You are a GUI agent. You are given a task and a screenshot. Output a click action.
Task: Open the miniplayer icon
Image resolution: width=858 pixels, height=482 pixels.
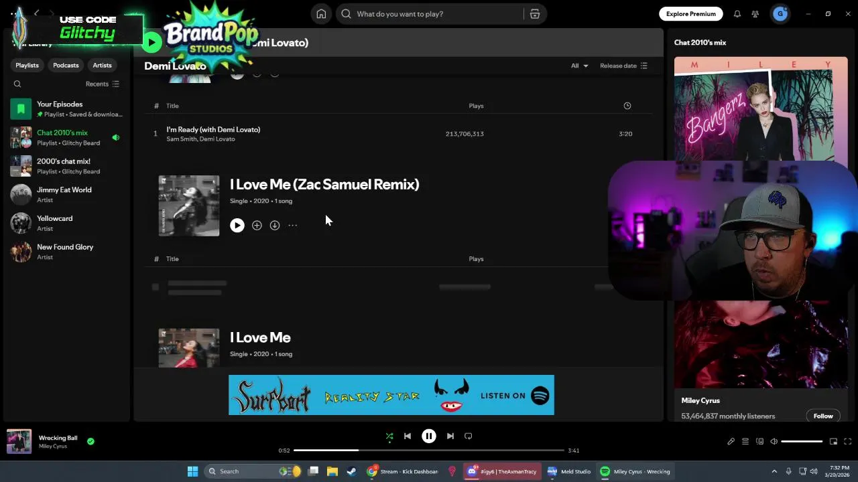833,442
